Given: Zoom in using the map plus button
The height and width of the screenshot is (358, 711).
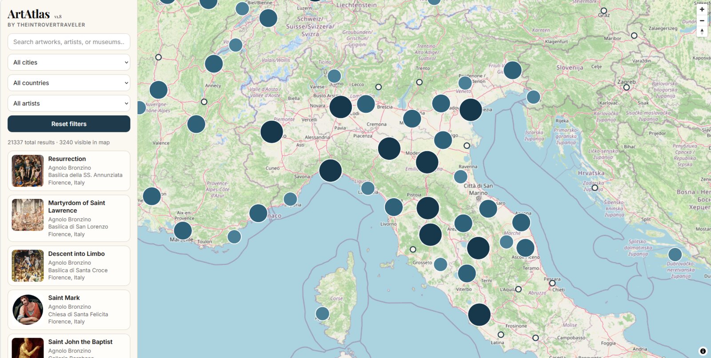Looking at the screenshot, I should click(702, 9).
